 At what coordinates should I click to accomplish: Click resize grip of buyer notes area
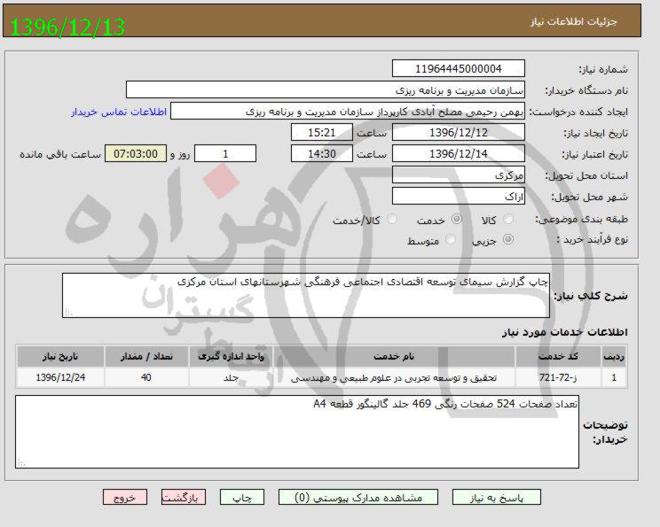pyautogui.click(x=21, y=462)
